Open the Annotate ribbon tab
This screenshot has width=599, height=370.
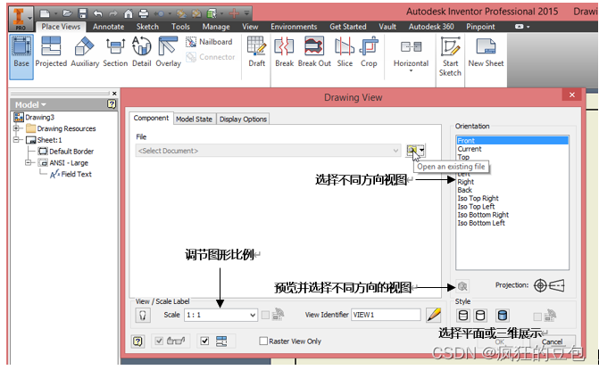(109, 27)
